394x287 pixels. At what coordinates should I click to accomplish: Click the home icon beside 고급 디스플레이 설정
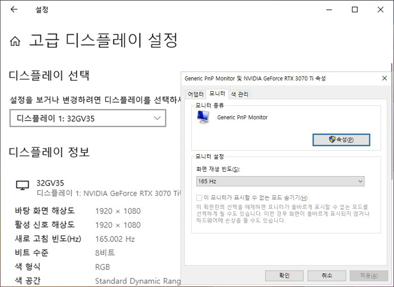point(16,42)
